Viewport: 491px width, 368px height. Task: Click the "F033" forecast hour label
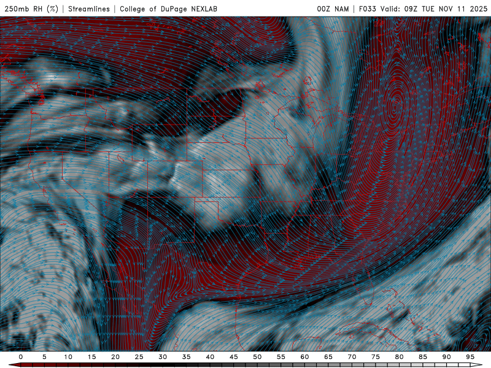[367, 9]
